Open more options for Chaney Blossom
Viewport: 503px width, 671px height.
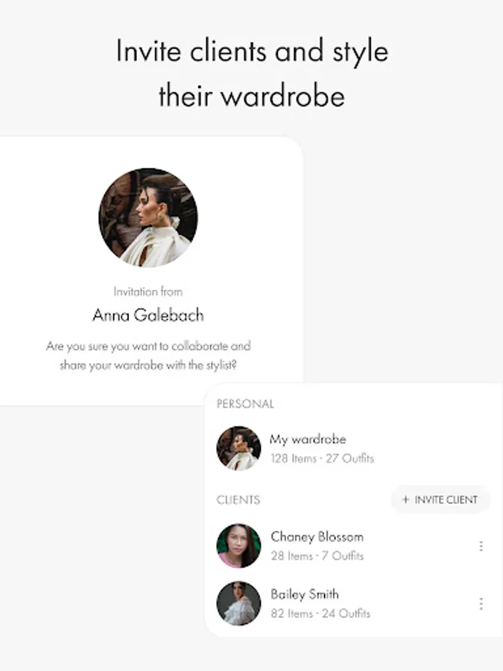pos(481,546)
